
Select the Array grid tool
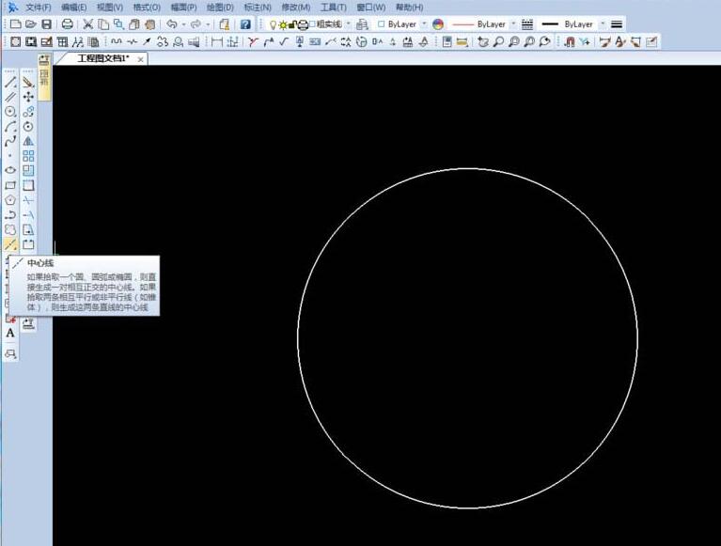coord(28,156)
